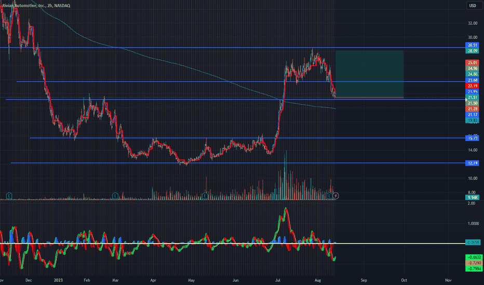This screenshot has height=285, width=484.
Task: Click the 32.00 price axis tick
Action: click(473, 23)
